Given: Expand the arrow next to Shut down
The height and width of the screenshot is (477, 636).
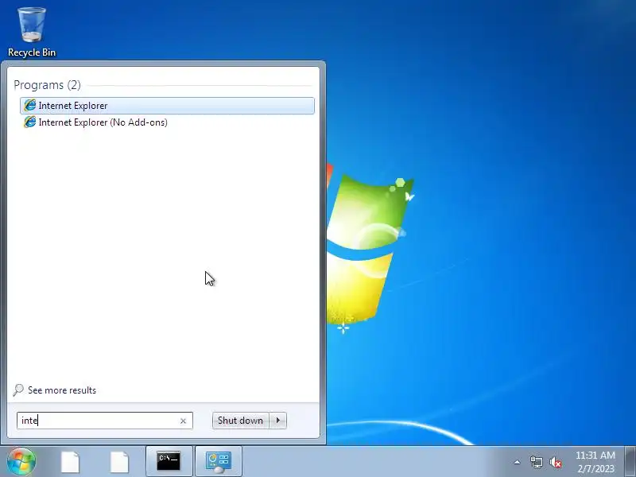Looking at the screenshot, I should tap(278, 421).
